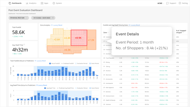Viewport: 190px width, 107px height.
Task: Select the 2F - Kids Apparels table row
Action: [x=145, y=87]
